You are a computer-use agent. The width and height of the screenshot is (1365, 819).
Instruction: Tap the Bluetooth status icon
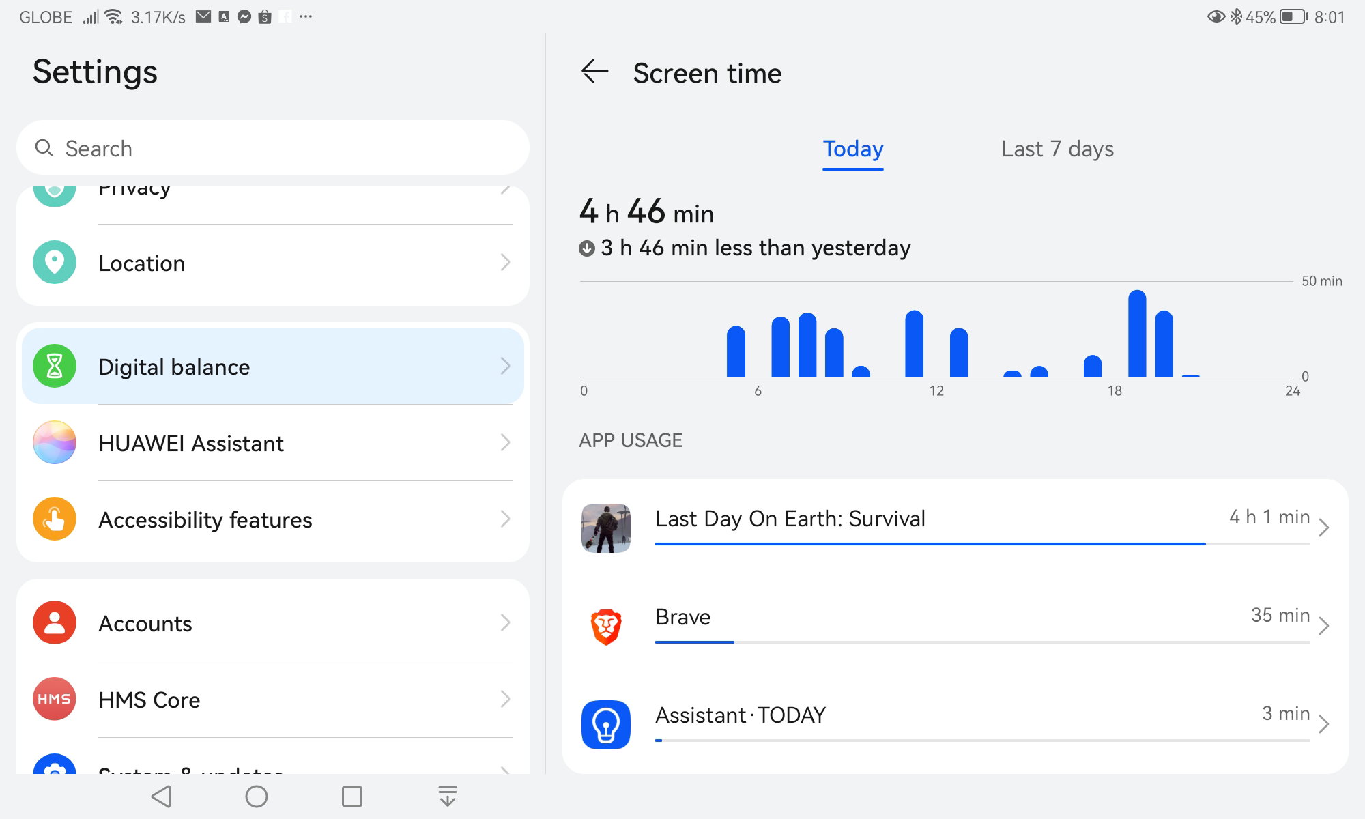pos(1236,16)
